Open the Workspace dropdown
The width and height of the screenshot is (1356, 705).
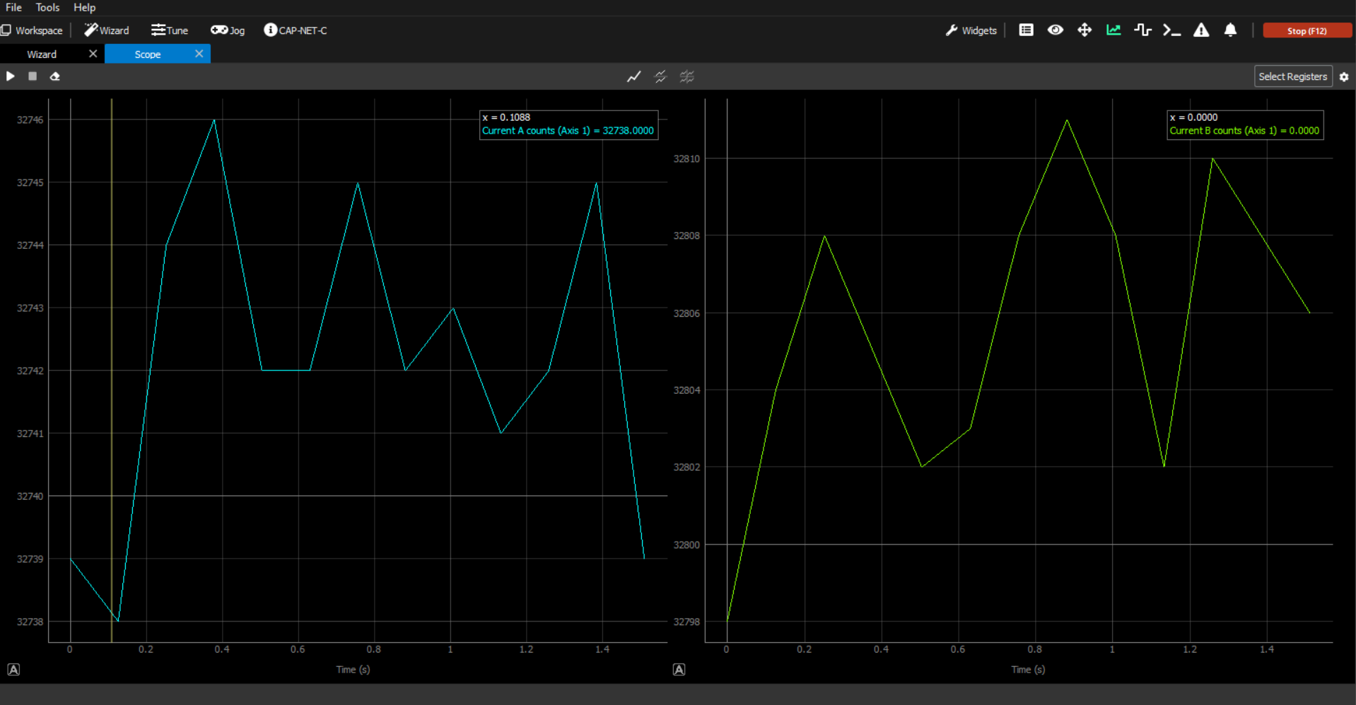[32, 30]
